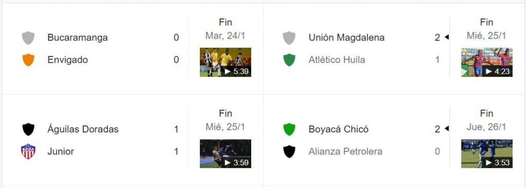Click the black Alianza Petrolera shield icon
The width and height of the screenshot is (526, 188).
tap(289, 152)
